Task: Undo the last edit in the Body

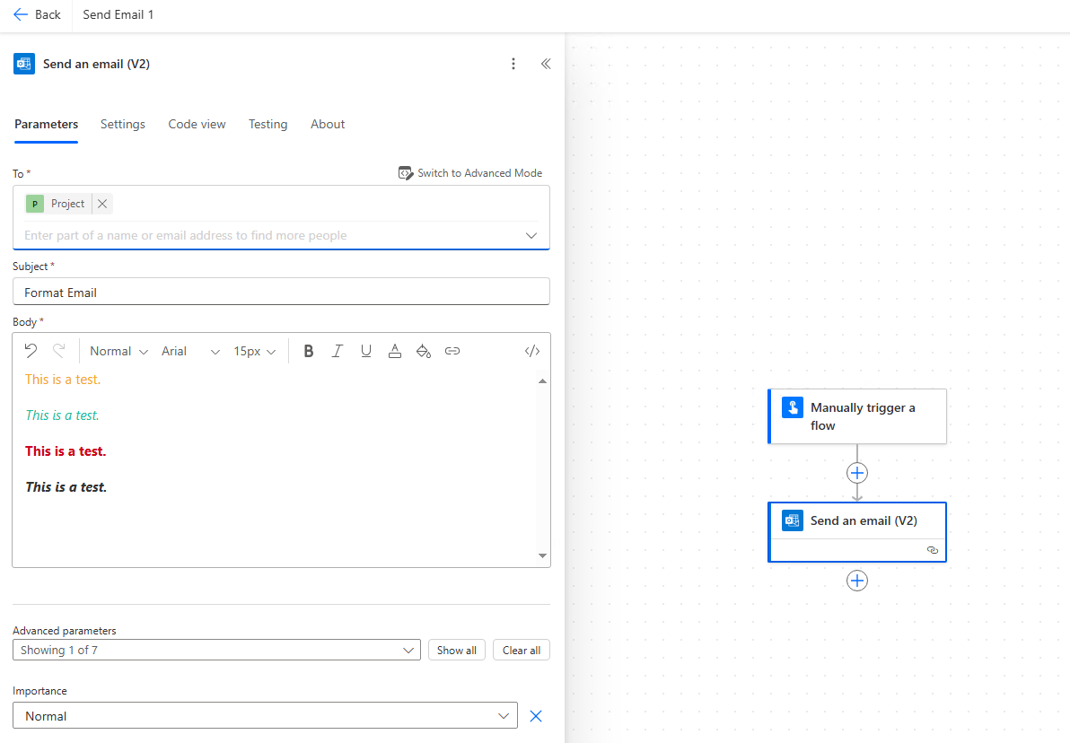Action: [x=31, y=351]
